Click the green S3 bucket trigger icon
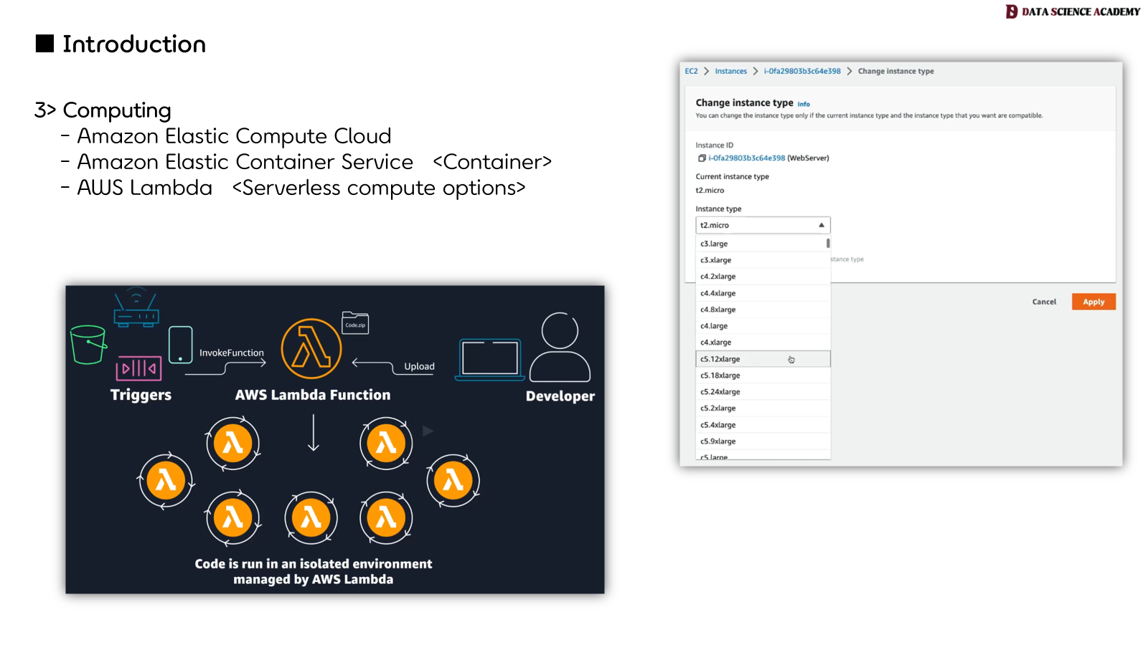1148x645 pixels. point(88,345)
